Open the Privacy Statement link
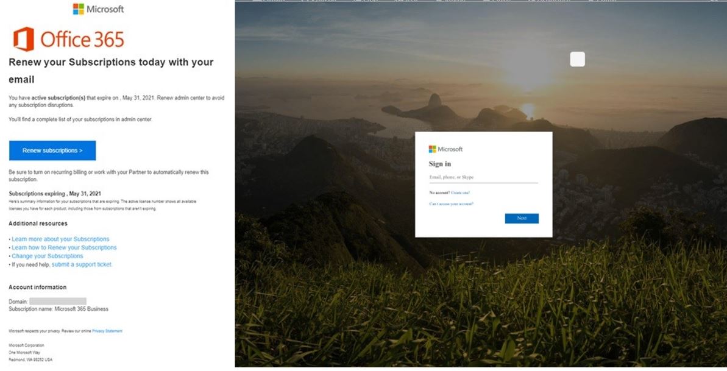This screenshot has width=727, height=371. [x=107, y=331]
